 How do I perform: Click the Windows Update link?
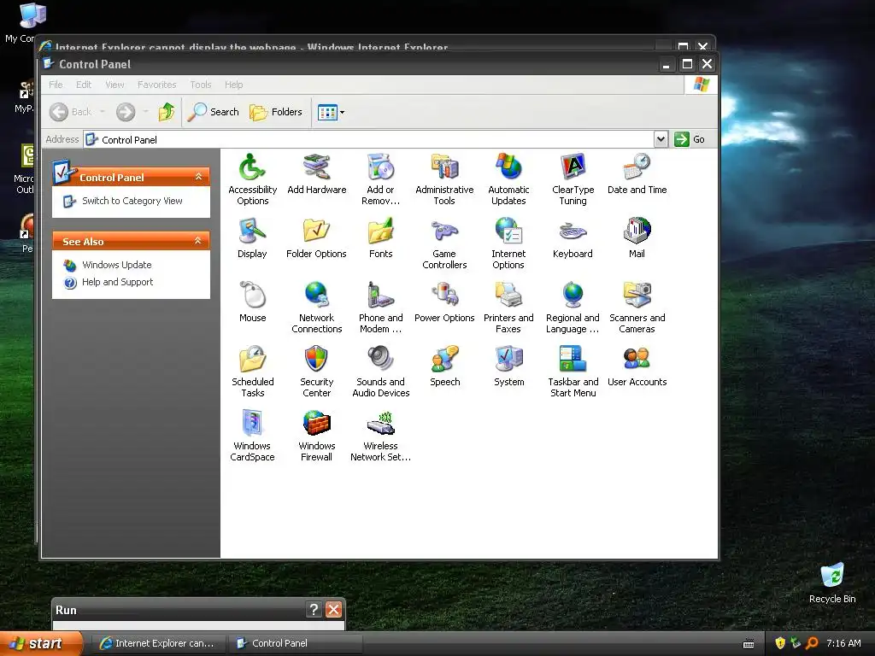116,265
